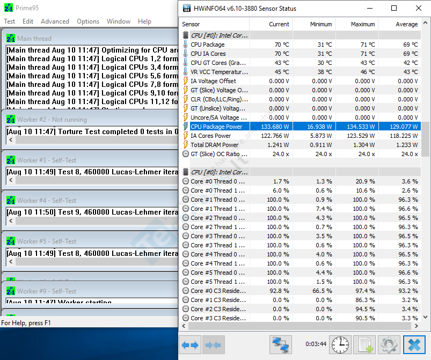This screenshot has width=431, height=360.
Task: Select the Core #2 Thread 0 usage row
Action: pyautogui.click(x=300, y=218)
